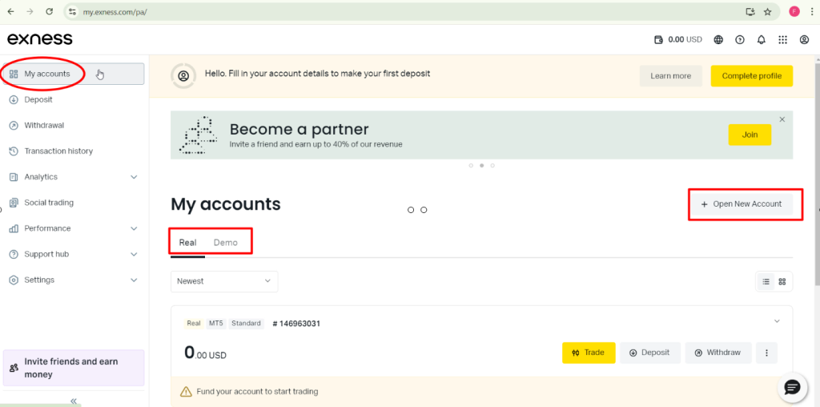Open the Newest sort dropdown
Image resolution: width=820 pixels, height=407 pixels.
click(x=224, y=281)
